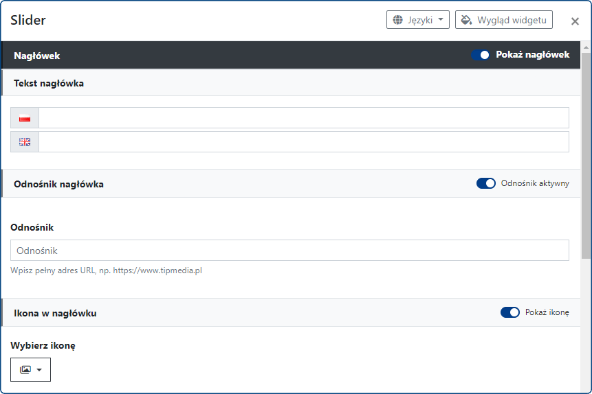This screenshot has height=394, width=592.
Task: Disable the Odnośnik aktywny toggle
Action: coord(485,183)
